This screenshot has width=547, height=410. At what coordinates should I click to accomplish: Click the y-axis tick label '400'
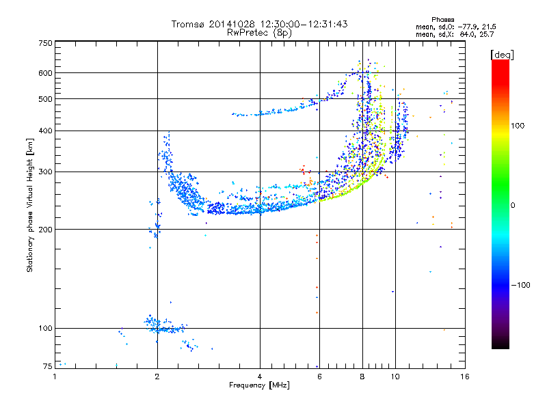click(x=45, y=131)
